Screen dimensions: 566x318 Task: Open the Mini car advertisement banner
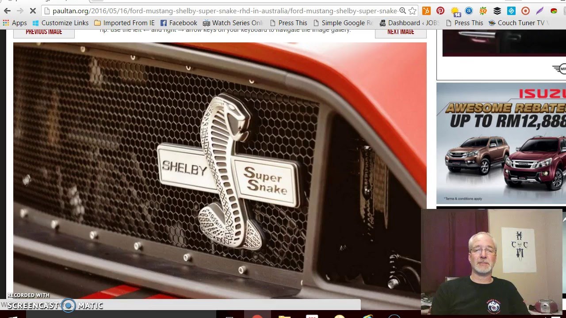[x=501, y=54]
